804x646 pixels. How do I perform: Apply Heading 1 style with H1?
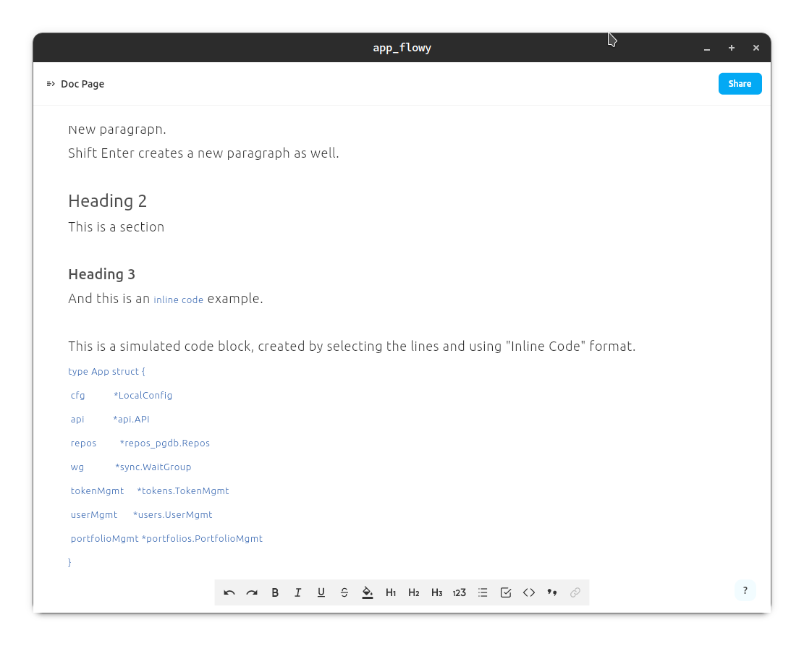[x=391, y=592]
